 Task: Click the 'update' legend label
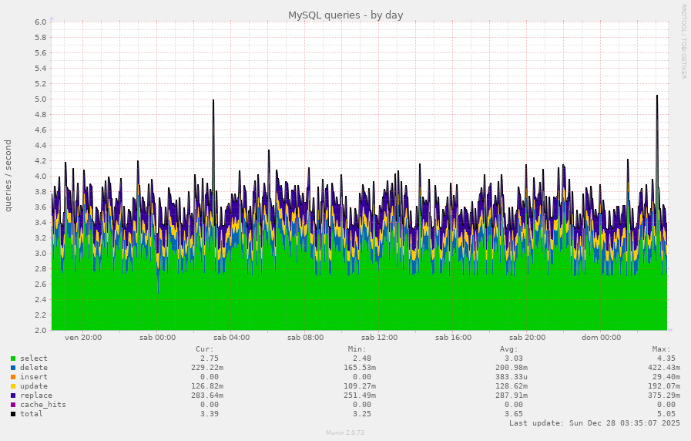tap(33, 386)
